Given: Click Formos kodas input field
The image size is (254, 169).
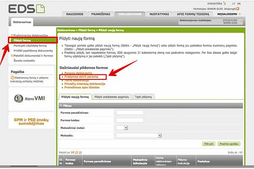Looking at the screenshot, I should (x=130, y=120).
